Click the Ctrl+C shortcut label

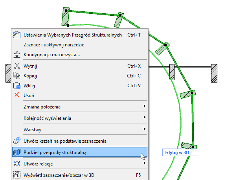[x=134, y=76]
